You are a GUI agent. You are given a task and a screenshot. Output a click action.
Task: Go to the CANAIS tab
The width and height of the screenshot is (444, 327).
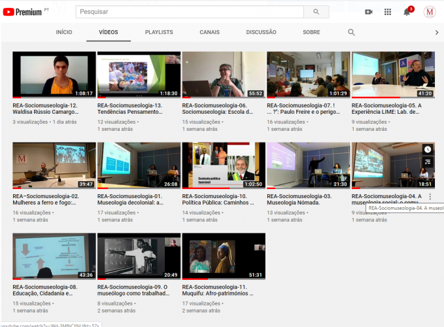click(209, 32)
